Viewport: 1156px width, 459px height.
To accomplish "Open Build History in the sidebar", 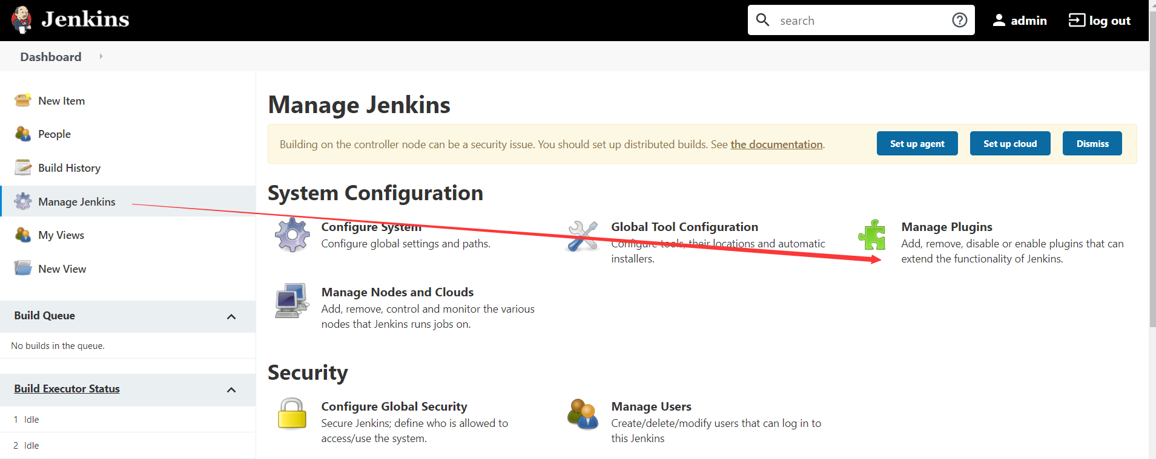I will click(x=69, y=168).
